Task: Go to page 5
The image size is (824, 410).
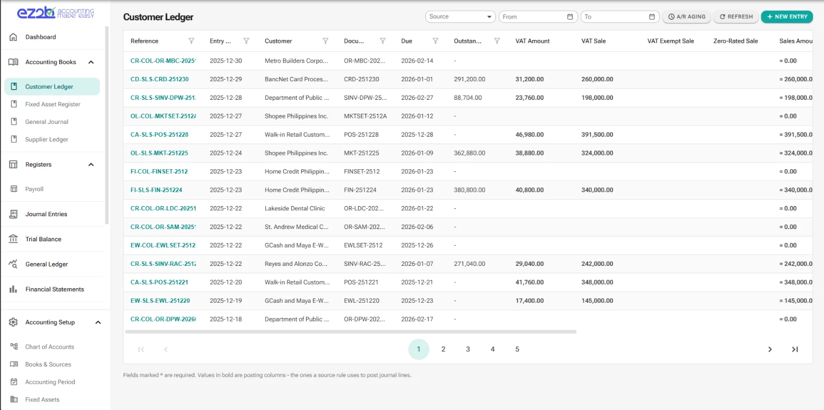Action: pos(517,349)
